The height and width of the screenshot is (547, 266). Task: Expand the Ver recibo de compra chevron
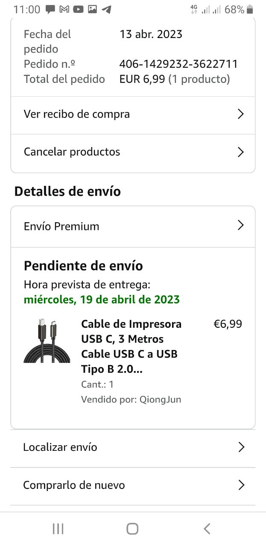click(x=241, y=114)
